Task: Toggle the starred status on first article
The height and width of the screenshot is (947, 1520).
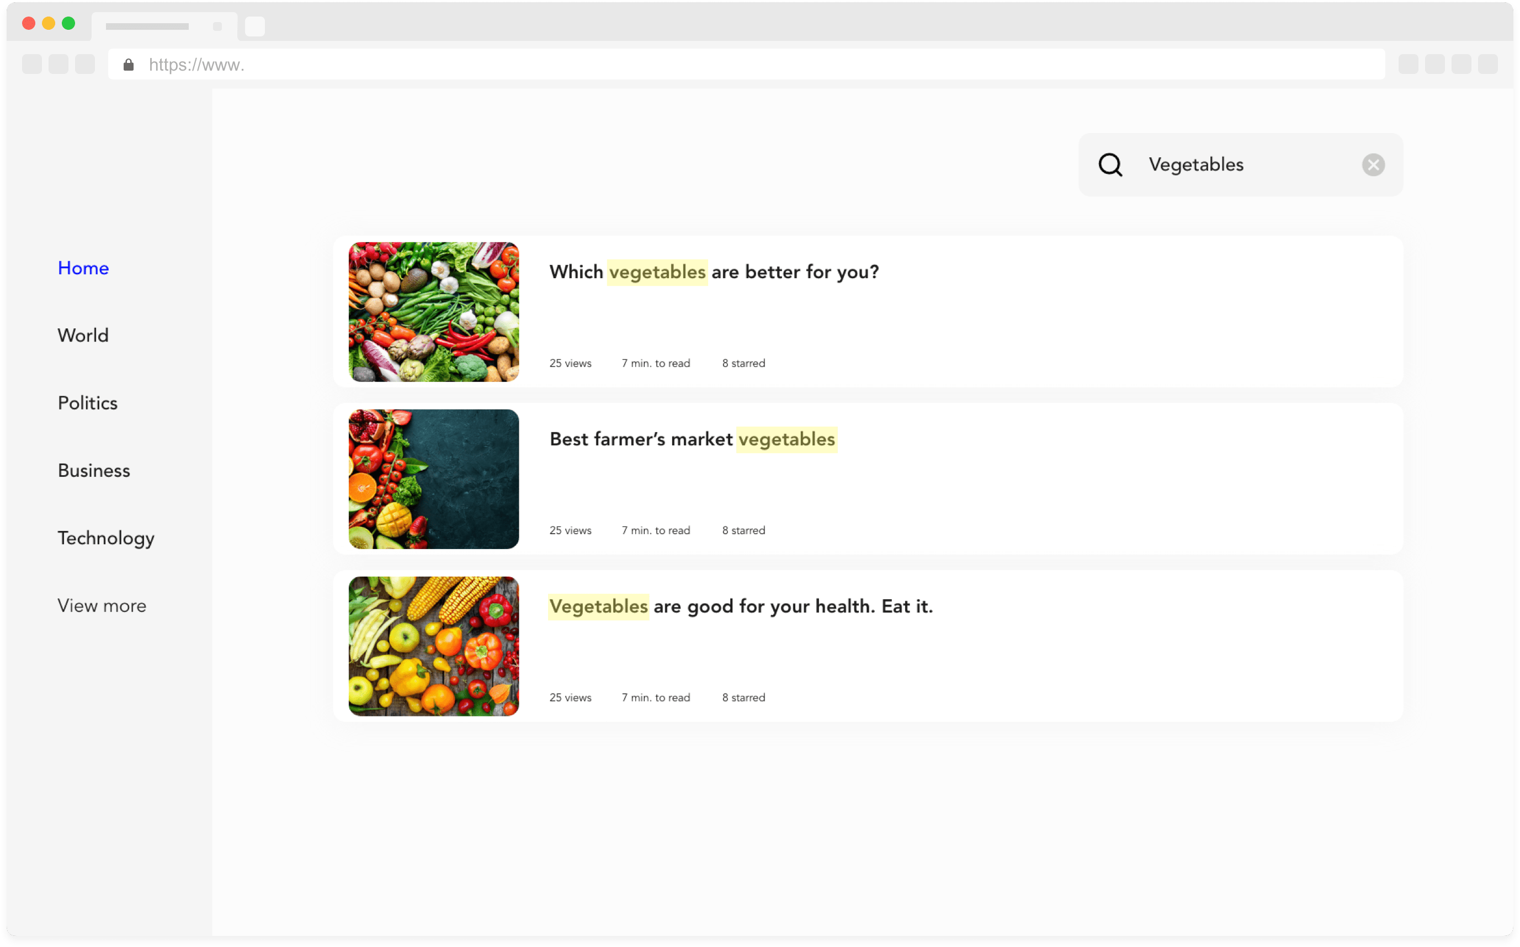Action: point(743,363)
